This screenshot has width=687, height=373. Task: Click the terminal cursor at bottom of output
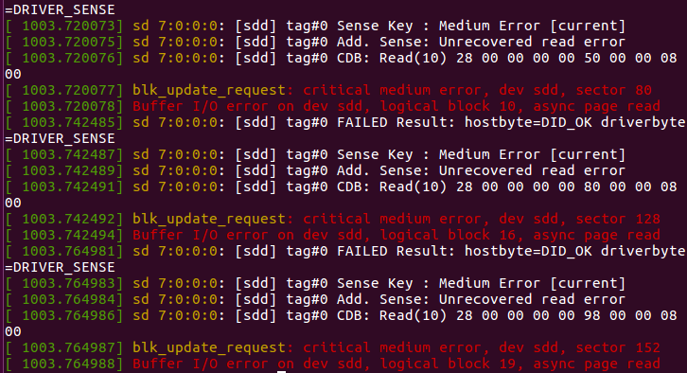[x=281, y=372]
